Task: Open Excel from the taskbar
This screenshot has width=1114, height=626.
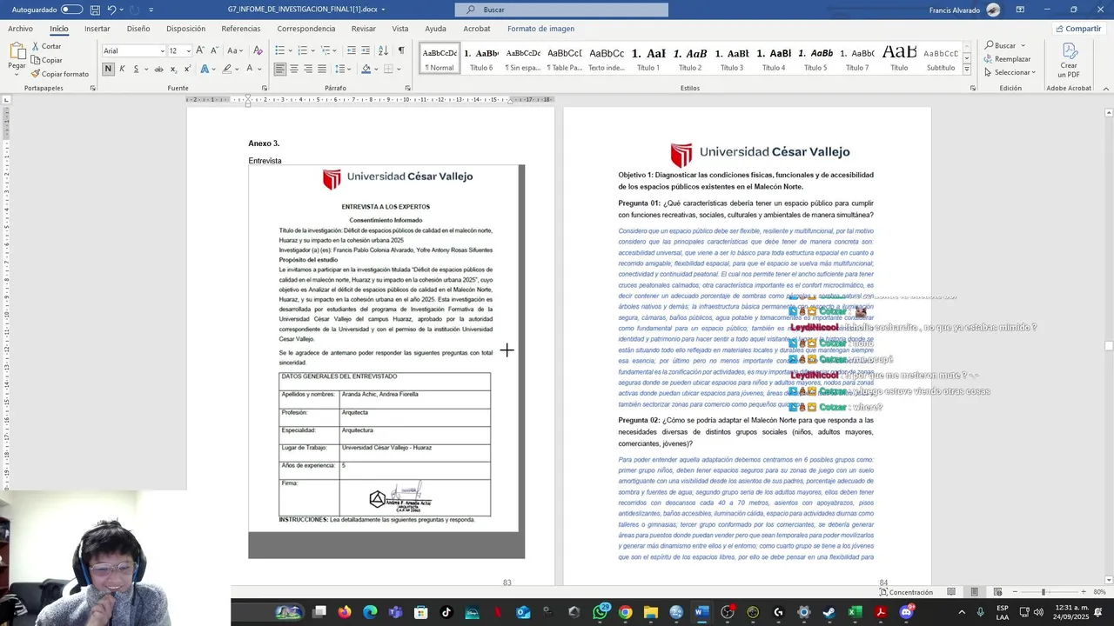Action: (x=855, y=612)
